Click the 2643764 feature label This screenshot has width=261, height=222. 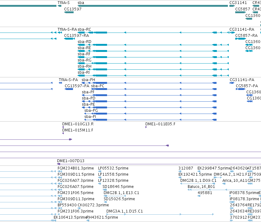pyautogui.click(x=239, y=205)
